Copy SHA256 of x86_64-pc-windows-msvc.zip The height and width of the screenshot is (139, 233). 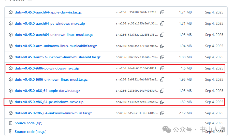[162, 102]
